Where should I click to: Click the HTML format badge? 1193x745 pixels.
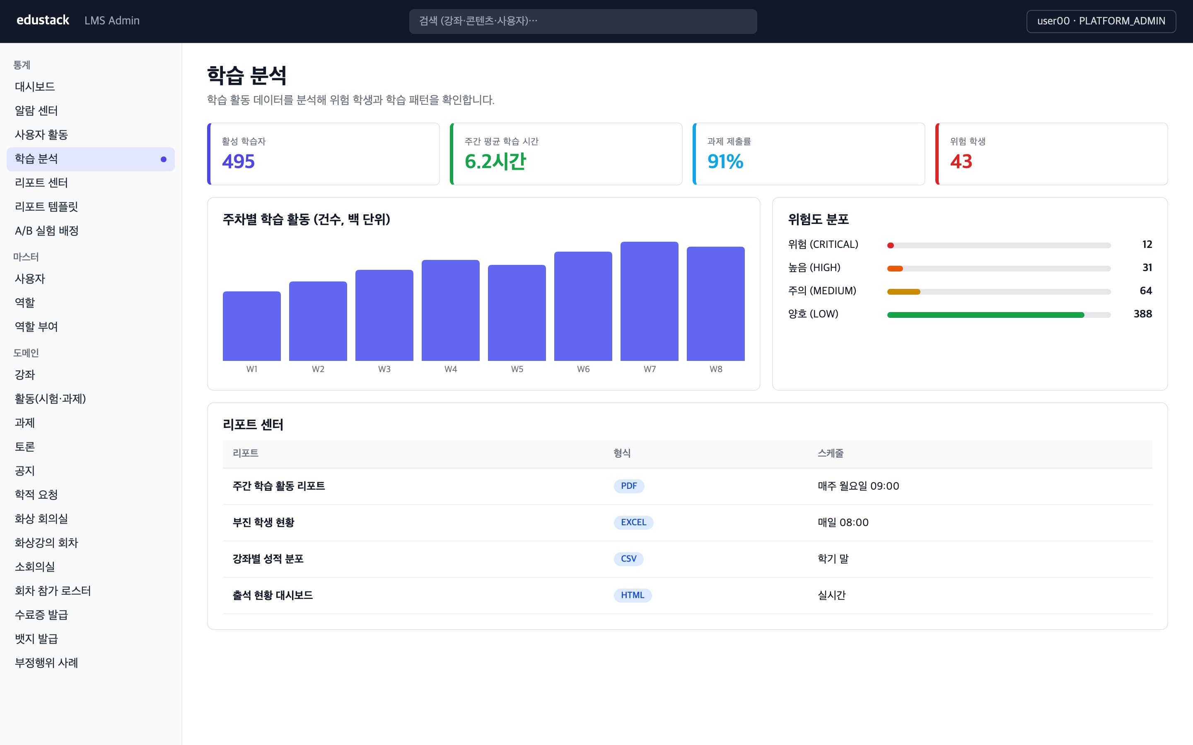pyautogui.click(x=632, y=595)
